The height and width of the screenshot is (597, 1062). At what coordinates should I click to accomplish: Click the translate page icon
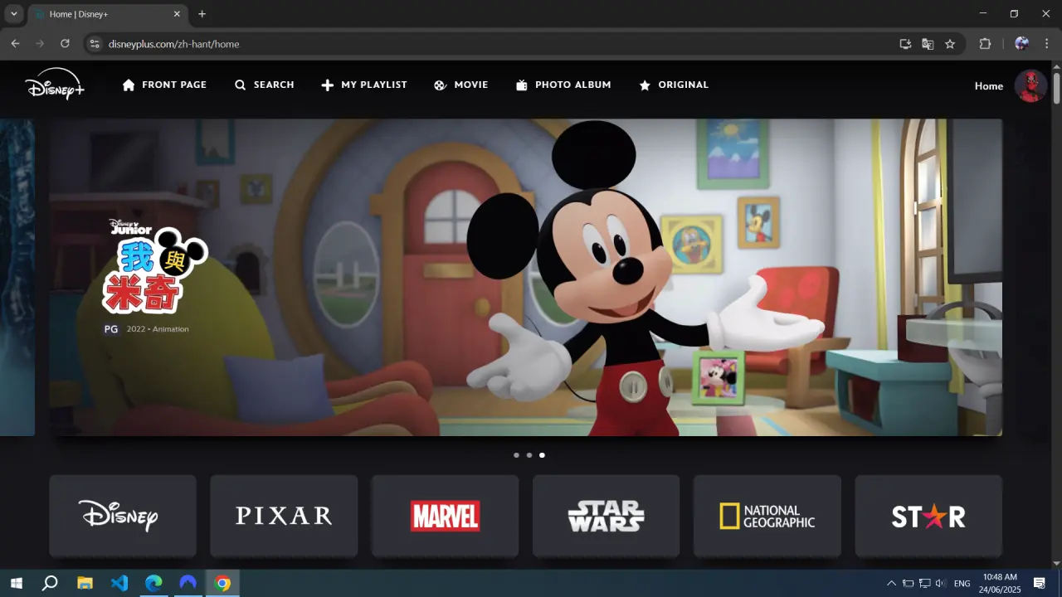(x=928, y=44)
